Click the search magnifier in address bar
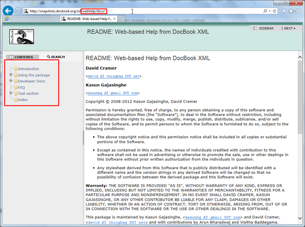 [x=265, y=11]
